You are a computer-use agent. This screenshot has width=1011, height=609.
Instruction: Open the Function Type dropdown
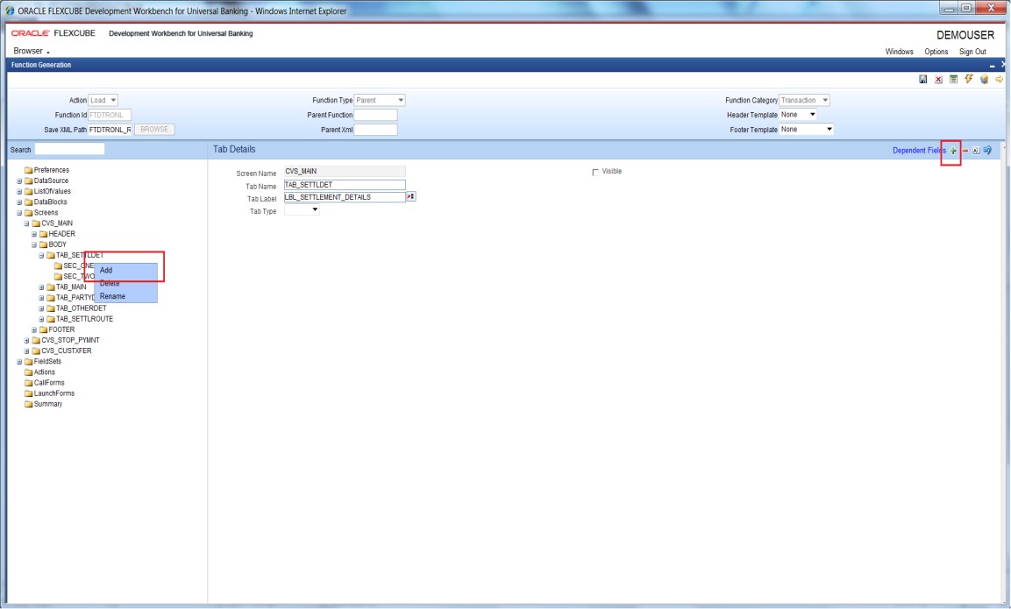pos(380,100)
